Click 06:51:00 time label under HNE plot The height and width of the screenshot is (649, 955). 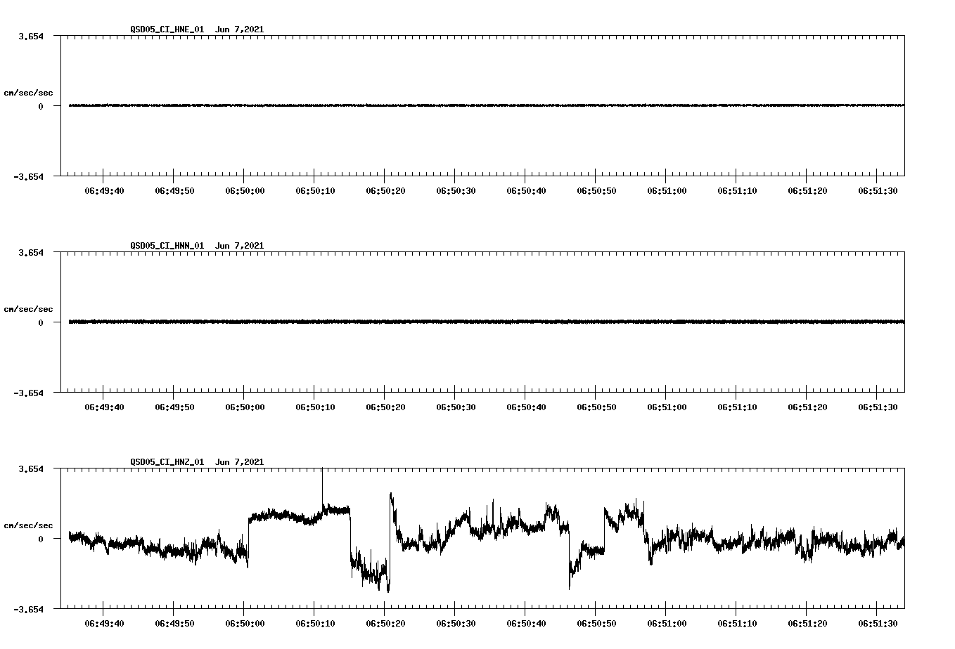pyautogui.click(x=667, y=191)
